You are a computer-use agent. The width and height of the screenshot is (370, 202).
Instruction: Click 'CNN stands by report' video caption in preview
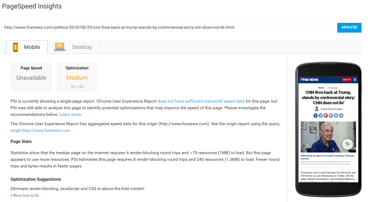(327, 157)
